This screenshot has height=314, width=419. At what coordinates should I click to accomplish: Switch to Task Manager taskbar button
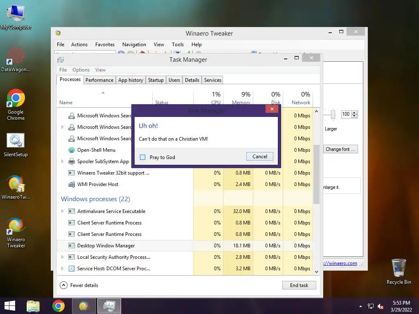point(109,306)
